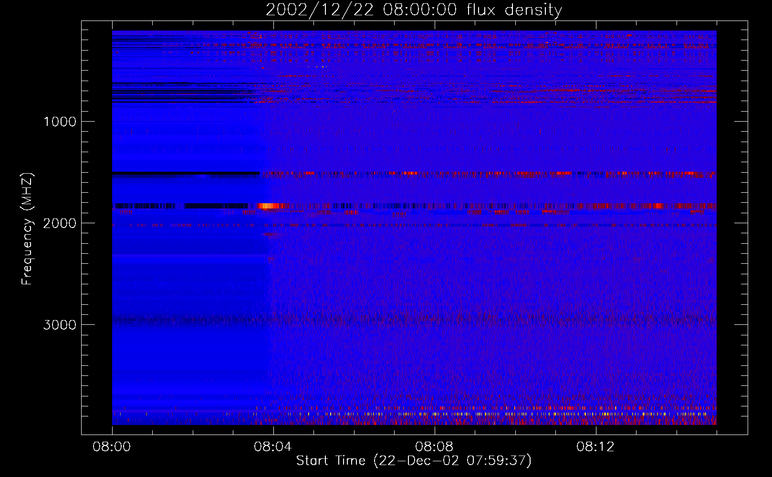This screenshot has width=772, height=477.
Task: Click the 08:08 time tick label
Action: [434, 447]
